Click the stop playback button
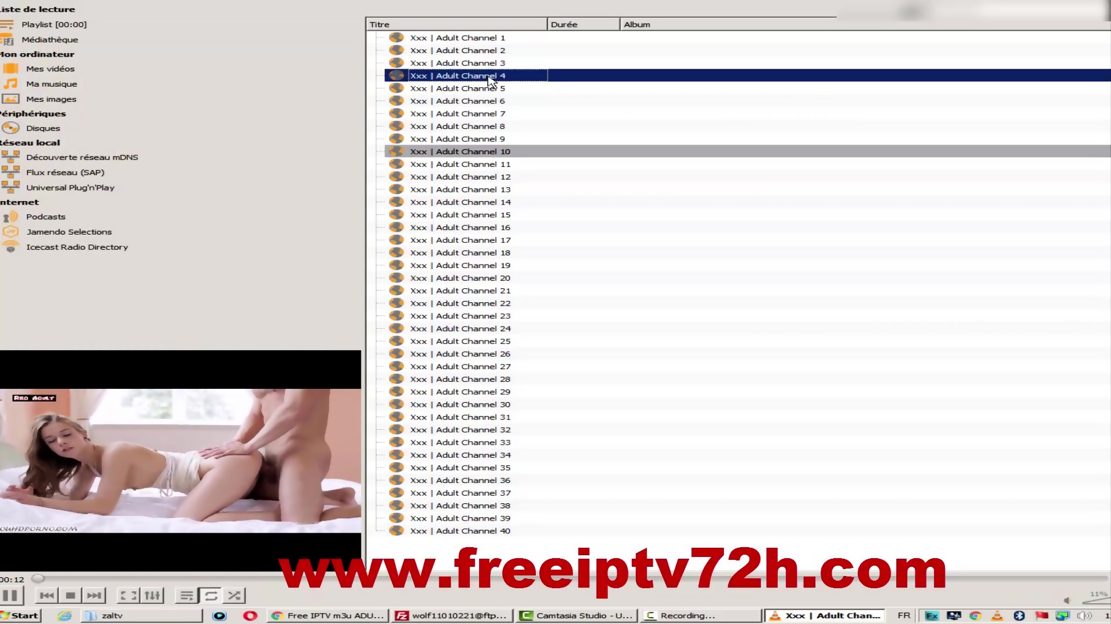 click(69, 596)
